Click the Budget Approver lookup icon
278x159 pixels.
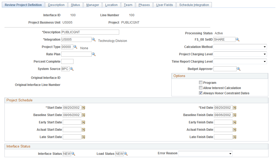(x=239, y=69)
